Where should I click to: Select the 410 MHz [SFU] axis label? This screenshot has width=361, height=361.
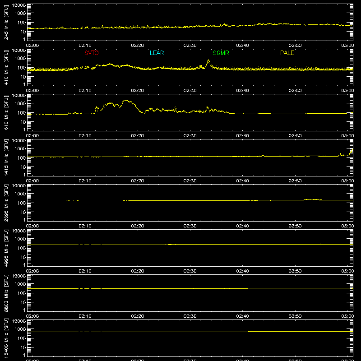[6, 68]
